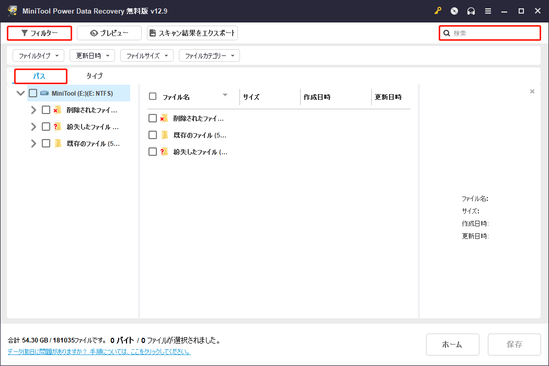Open the data recovery help link
549x366 pixels.
point(99,352)
